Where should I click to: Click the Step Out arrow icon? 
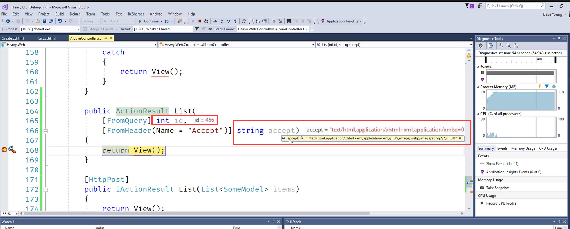235,21
